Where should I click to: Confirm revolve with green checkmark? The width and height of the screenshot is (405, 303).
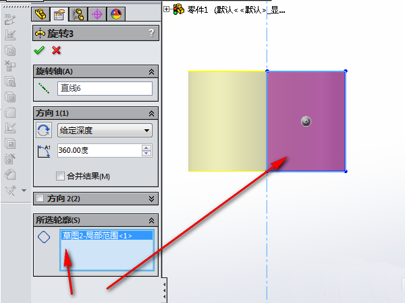(x=39, y=50)
